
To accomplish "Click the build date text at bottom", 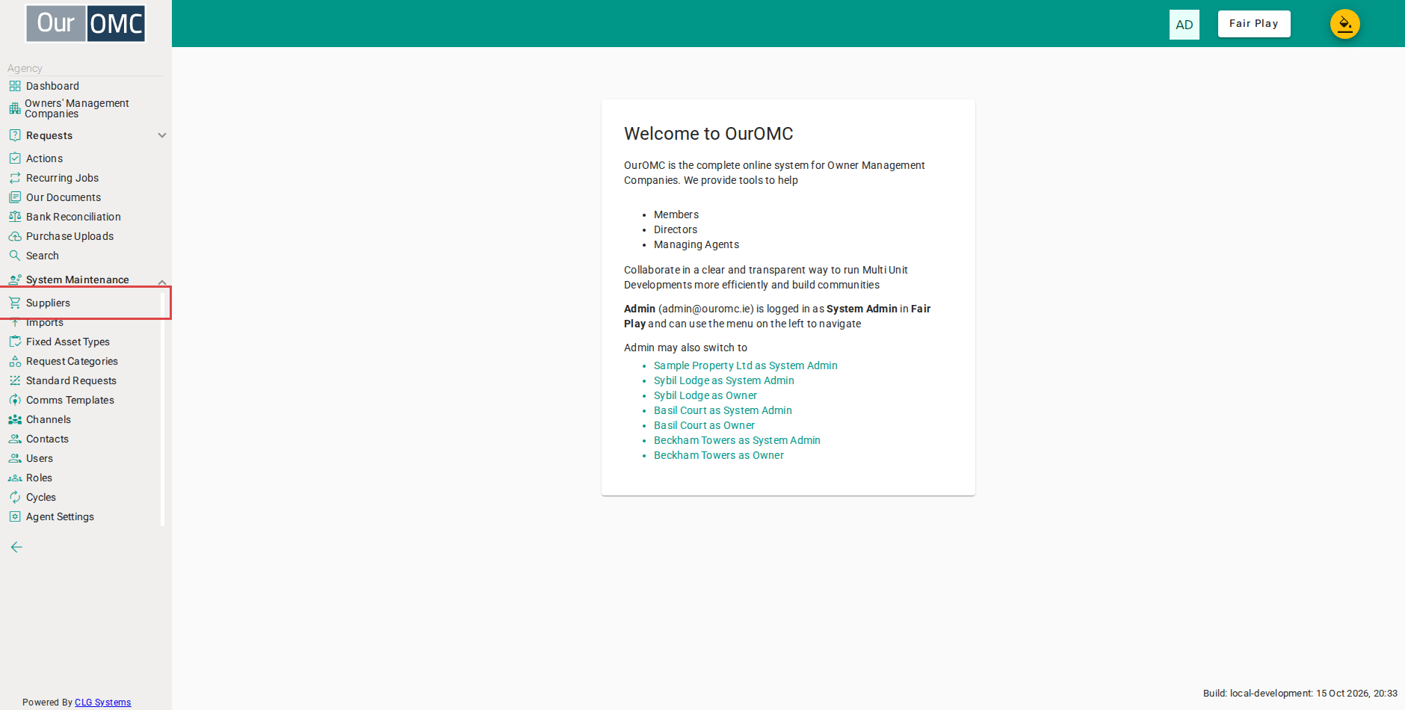I will [x=1300, y=694].
